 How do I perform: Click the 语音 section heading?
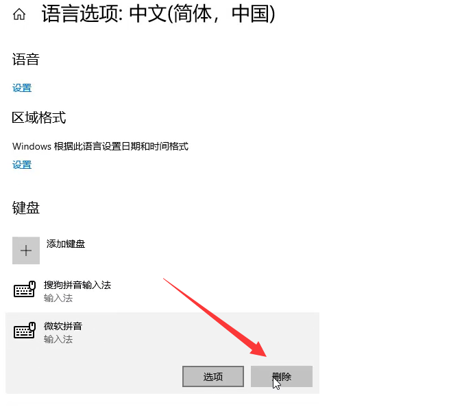(x=26, y=59)
